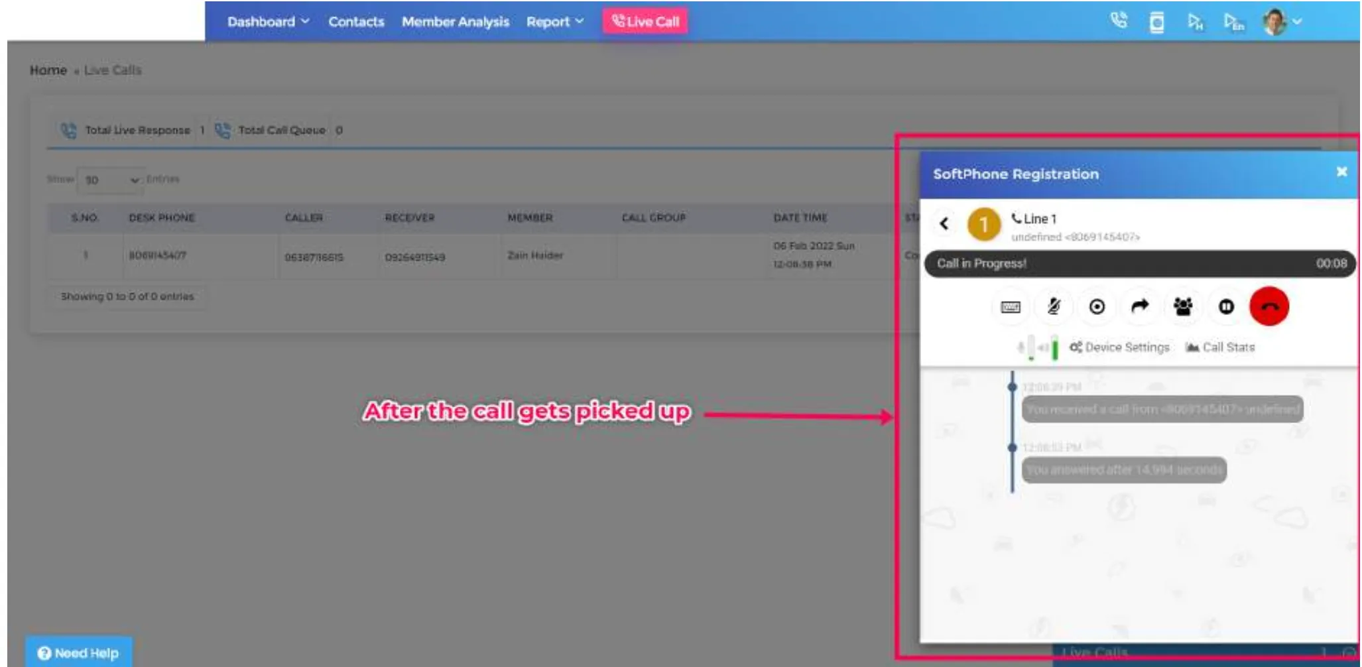This screenshot has height=667, width=1362.
Task: Close the SoftPhone Registration panel
Action: (x=1341, y=172)
